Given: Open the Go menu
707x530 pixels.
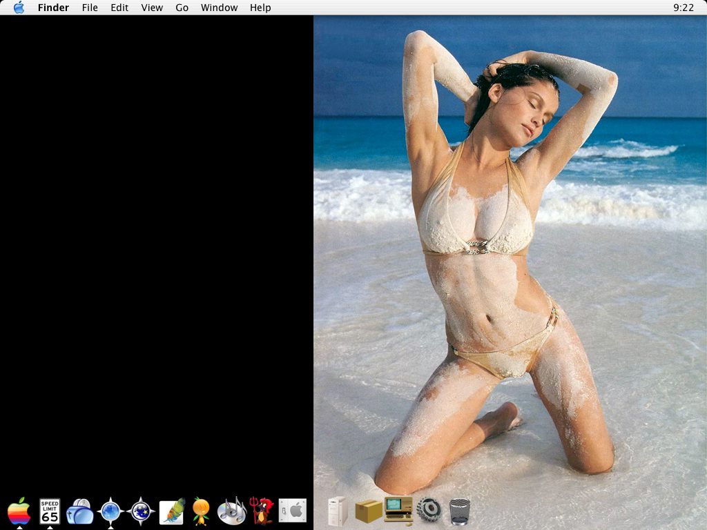Looking at the screenshot, I should click(x=182, y=8).
